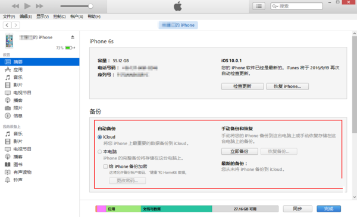
Task: Open 播客 under 我的设备上
Action: coord(40,157)
